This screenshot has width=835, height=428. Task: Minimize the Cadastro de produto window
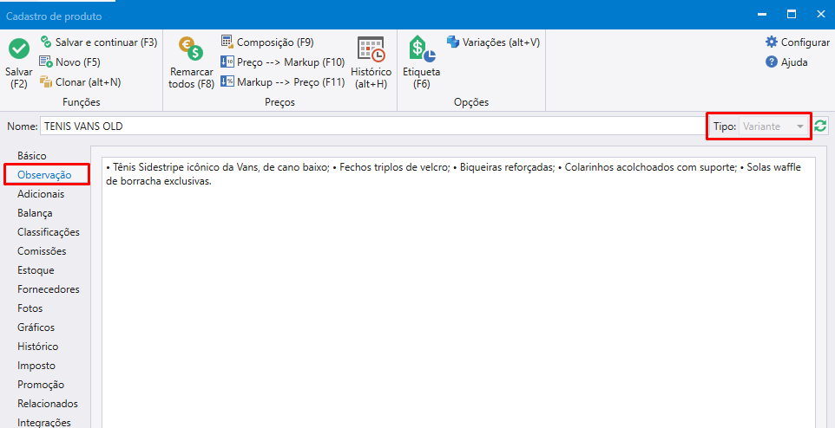762,15
